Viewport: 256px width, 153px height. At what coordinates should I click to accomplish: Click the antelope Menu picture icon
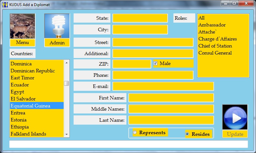(22, 26)
